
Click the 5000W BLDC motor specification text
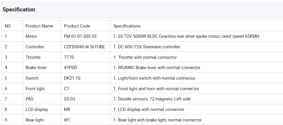coord(186,36)
